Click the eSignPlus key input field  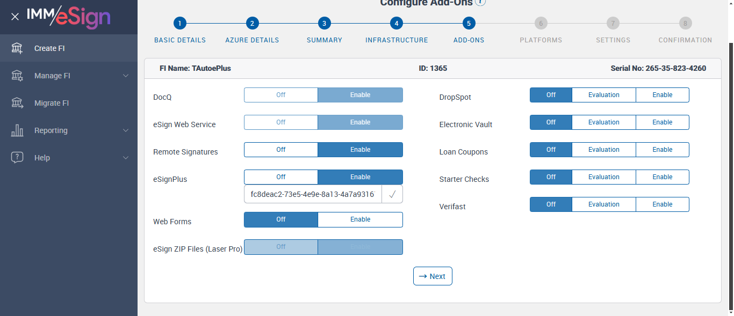pyautogui.click(x=313, y=194)
